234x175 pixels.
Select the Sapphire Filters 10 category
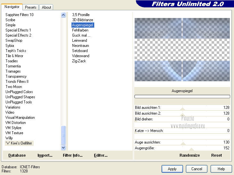click(x=20, y=15)
